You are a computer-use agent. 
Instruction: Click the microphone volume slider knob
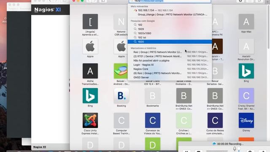coord(239,149)
